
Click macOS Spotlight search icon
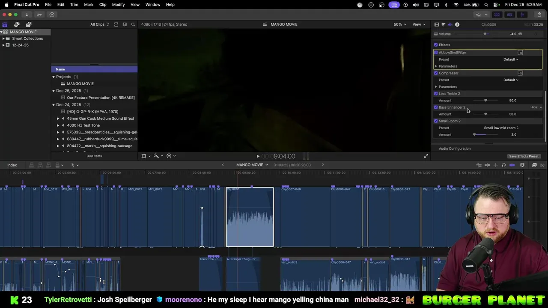click(x=486, y=5)
